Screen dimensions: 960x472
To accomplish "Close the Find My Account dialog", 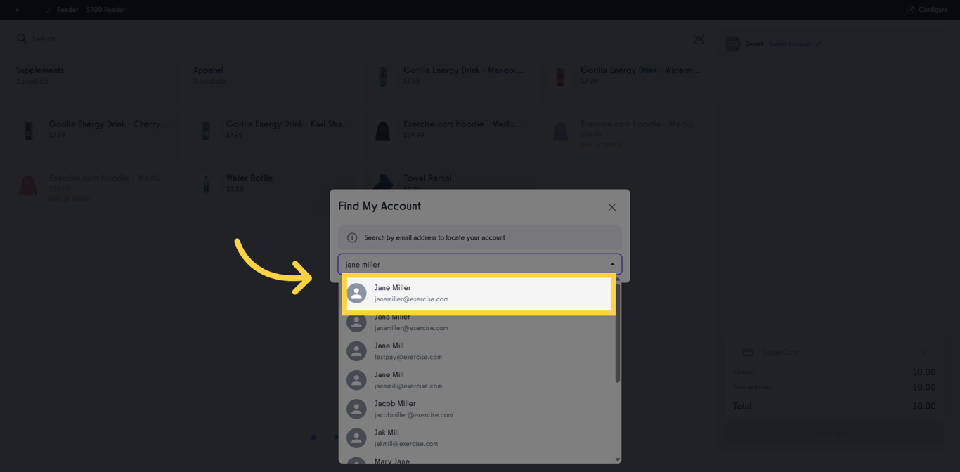I will 611,206.
